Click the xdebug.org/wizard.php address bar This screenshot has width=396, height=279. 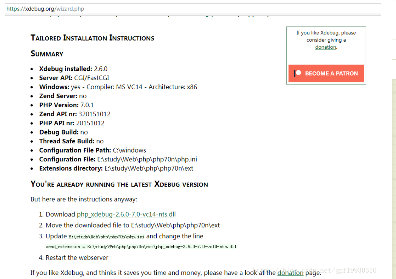click(x=193, y=9)
